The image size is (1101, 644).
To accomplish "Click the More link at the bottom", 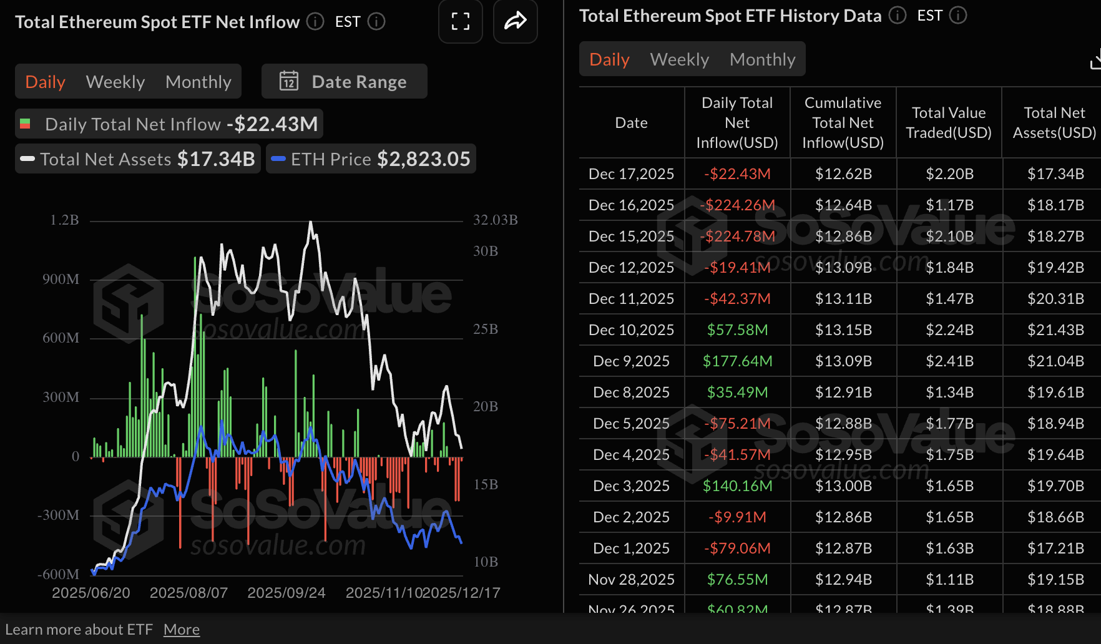I will [181, 629].
